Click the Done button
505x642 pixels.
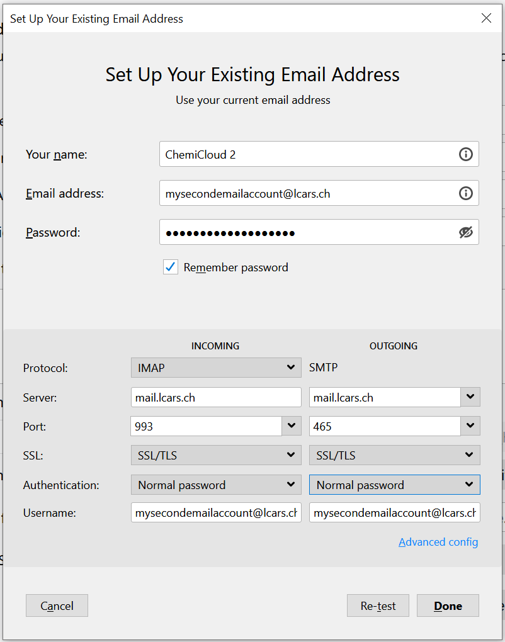(x=448, y=606)
